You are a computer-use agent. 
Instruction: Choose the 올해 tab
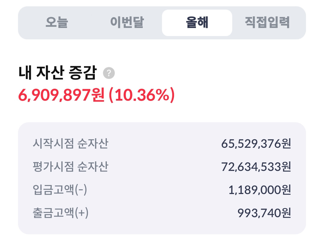point(197,23)
